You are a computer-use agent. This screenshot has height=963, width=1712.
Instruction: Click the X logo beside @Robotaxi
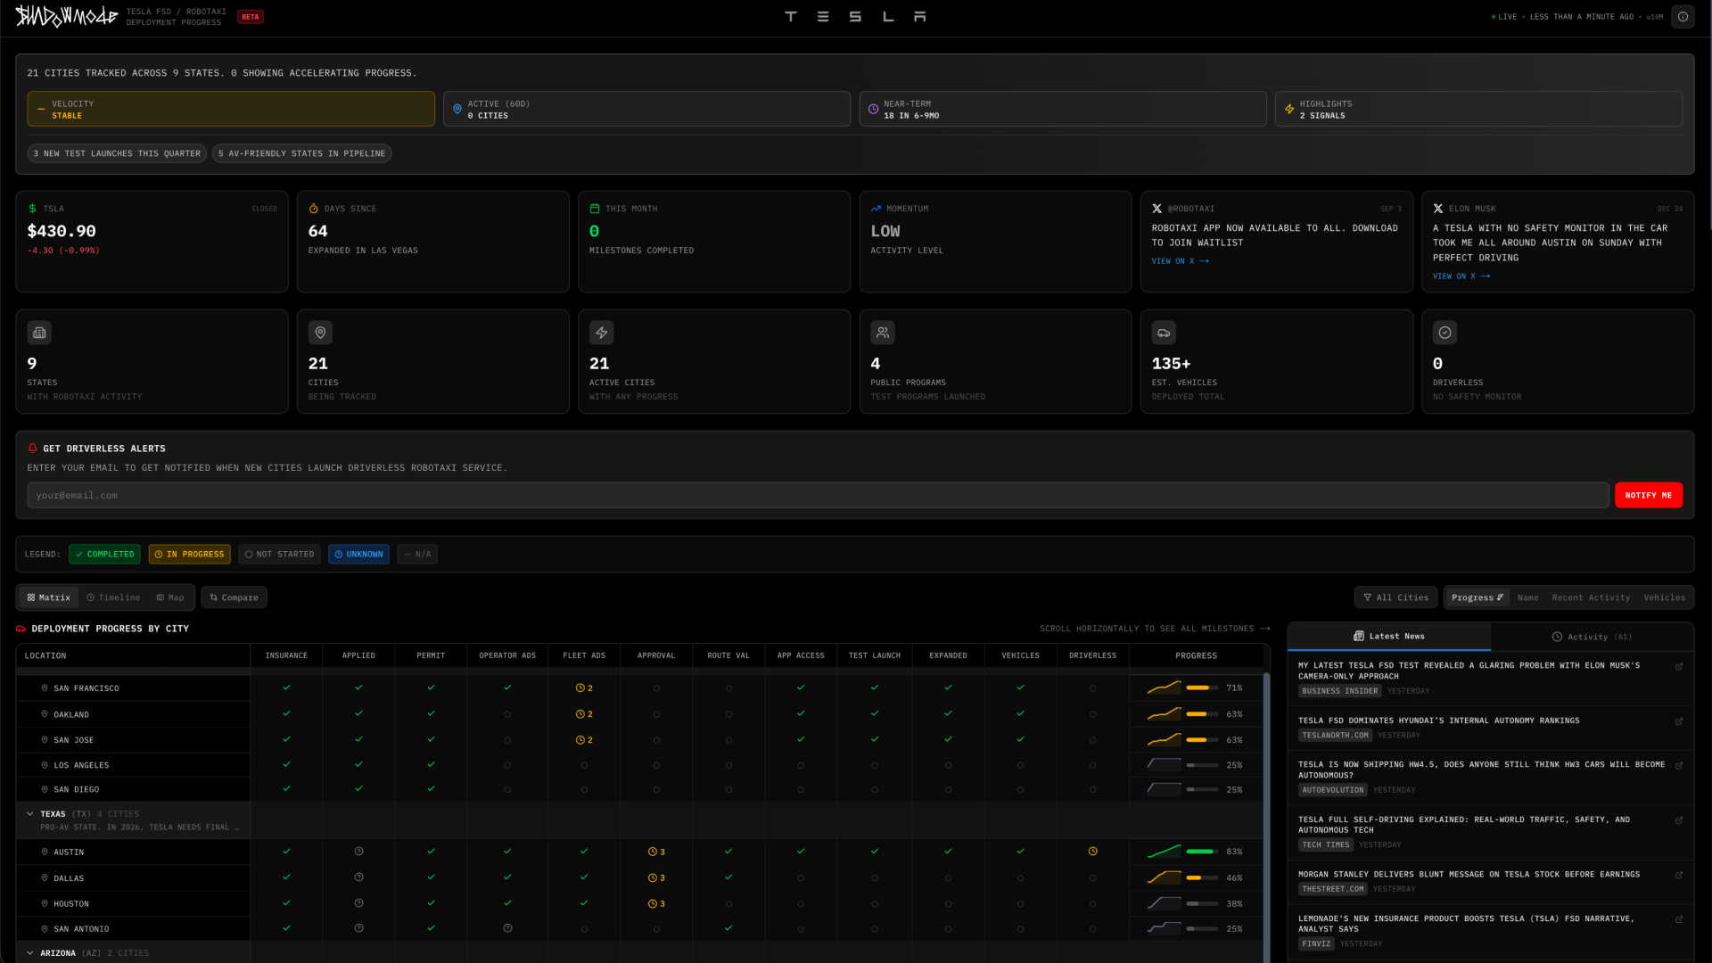(x=1157, y=209)
